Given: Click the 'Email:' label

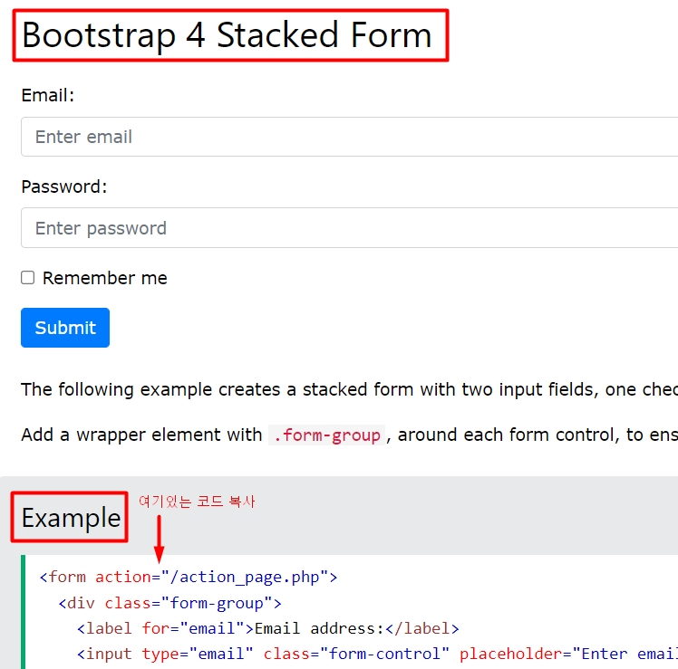Looking at the screenshot, I should (47, 95).
